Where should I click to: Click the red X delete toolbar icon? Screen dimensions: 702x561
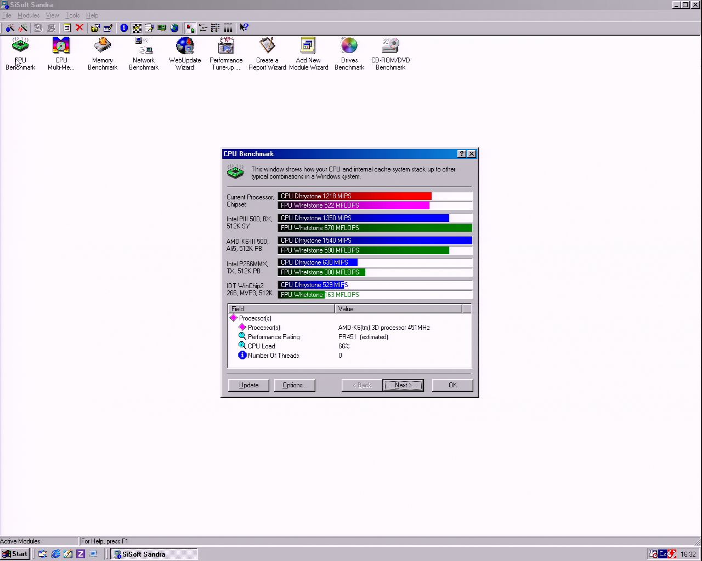point(80,27)
